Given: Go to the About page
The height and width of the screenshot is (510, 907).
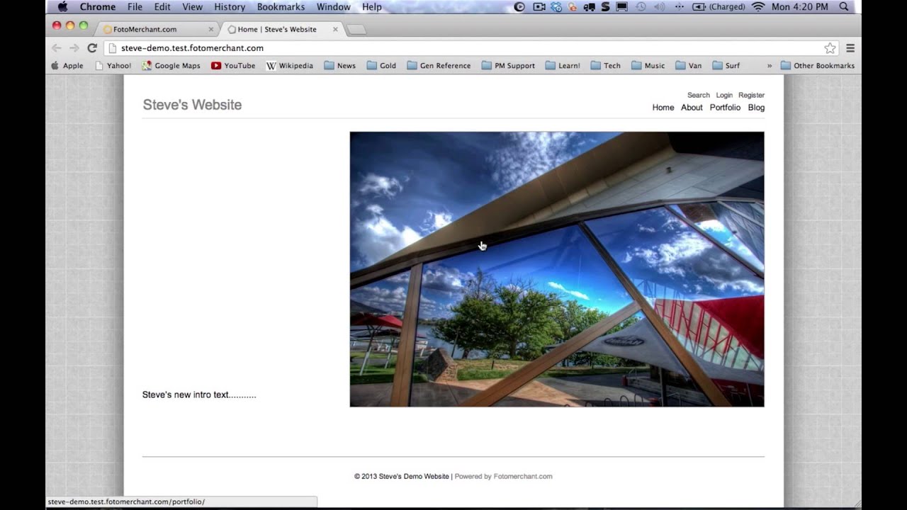Looking at the screenshot, I should click(x=692, y=108).
